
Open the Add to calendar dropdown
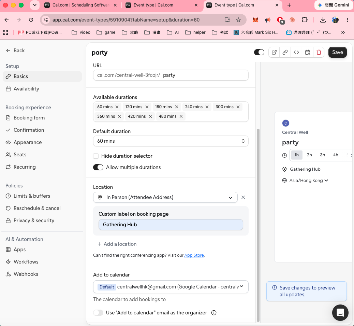171,287
